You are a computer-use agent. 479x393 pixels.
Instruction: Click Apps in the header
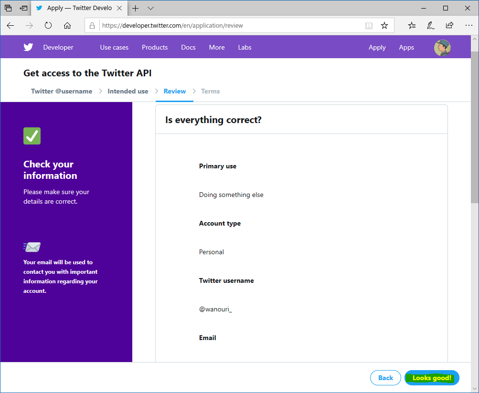click(x=406, y=48)
